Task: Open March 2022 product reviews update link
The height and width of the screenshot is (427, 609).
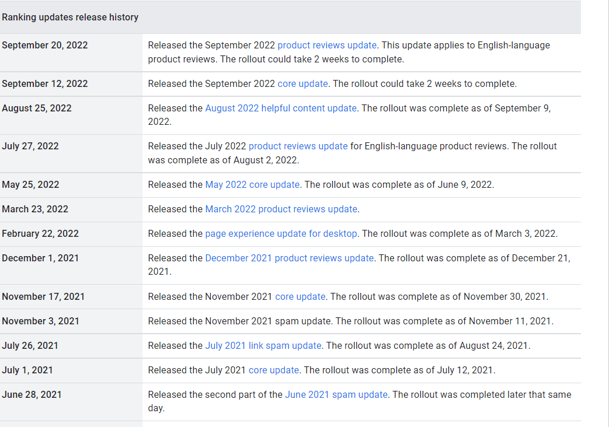Action: [281, 209]
